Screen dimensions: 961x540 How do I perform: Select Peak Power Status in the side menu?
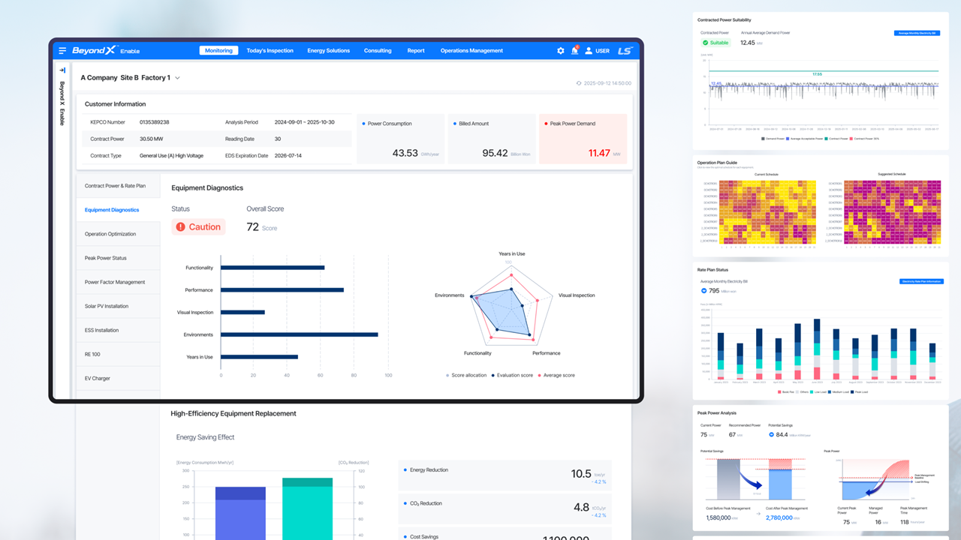click(x=106, y=258)
